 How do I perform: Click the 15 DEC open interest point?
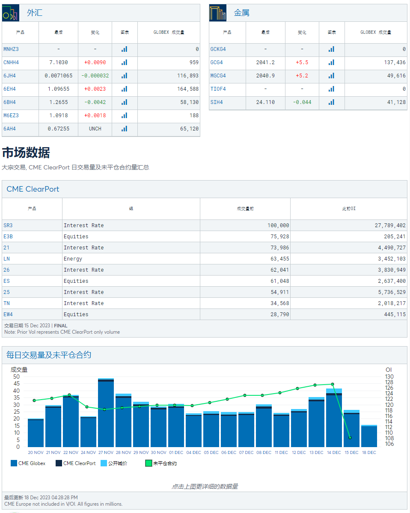pos(350,438)
